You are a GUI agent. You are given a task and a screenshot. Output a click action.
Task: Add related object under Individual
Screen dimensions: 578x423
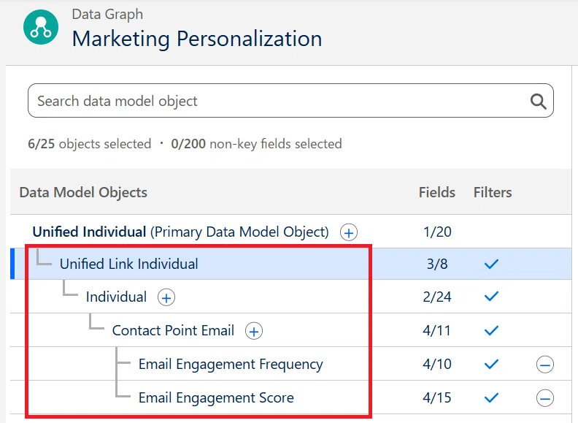[x=166, y=297]
